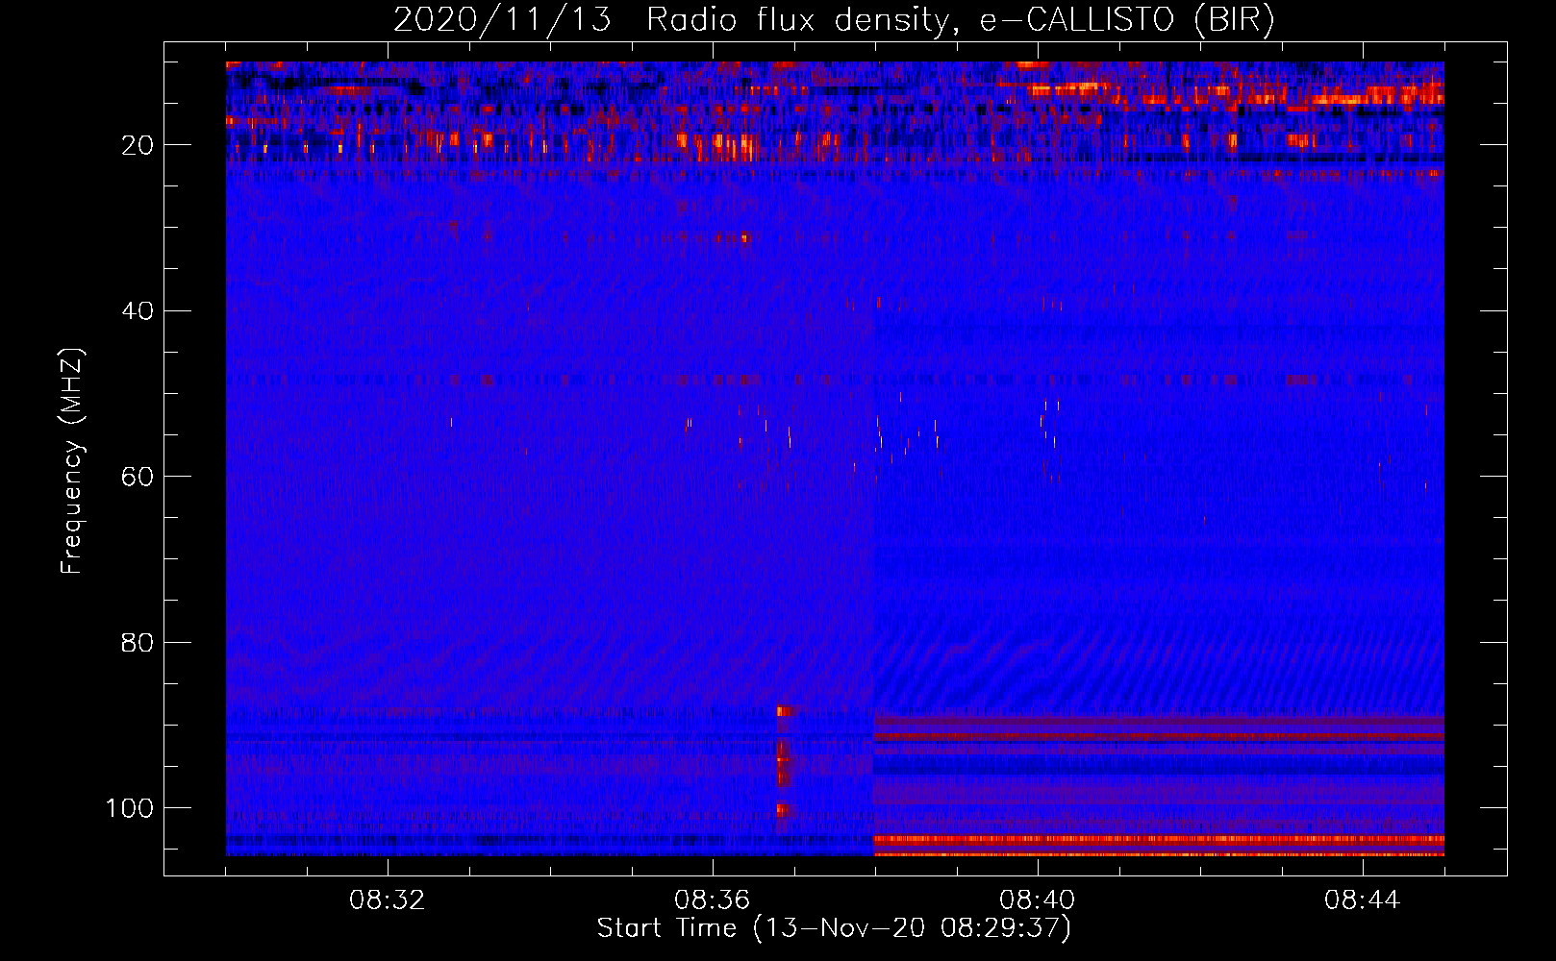Select the 08:40 time tick label
Image resolution: width=1556 pixels, height=961 pixels.
pyautogui.click(x=1038, y=900)
